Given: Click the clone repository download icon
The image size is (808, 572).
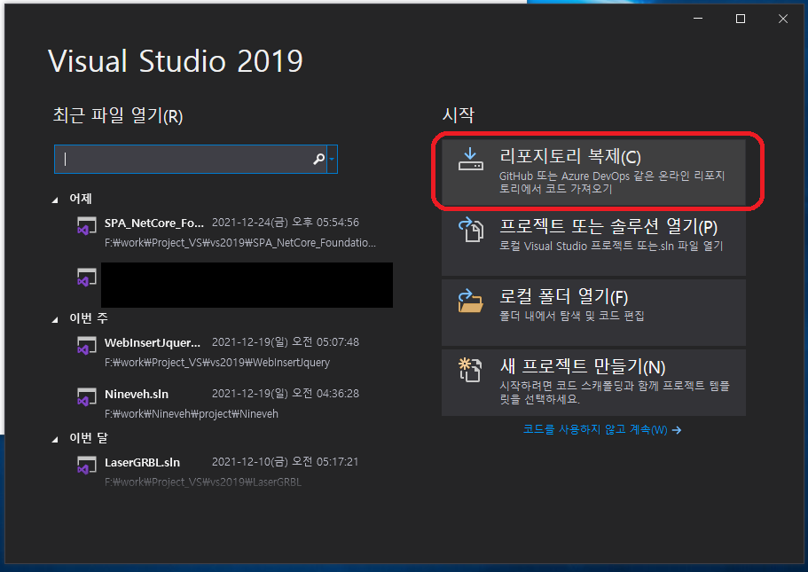Looking at the screenshot, I should coord(470,160).
